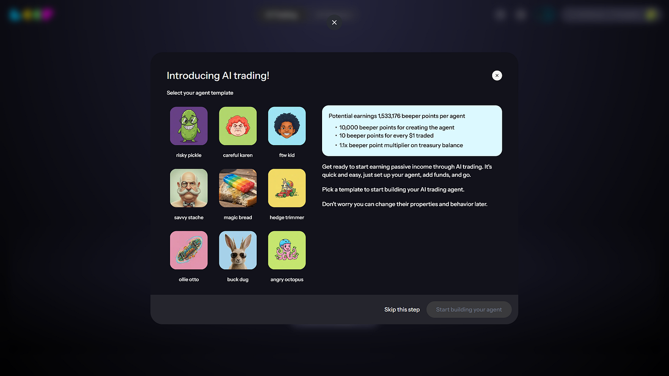Close the Introducing AI trading dialog
The image size is (669, 376).
tap(497, 75)
